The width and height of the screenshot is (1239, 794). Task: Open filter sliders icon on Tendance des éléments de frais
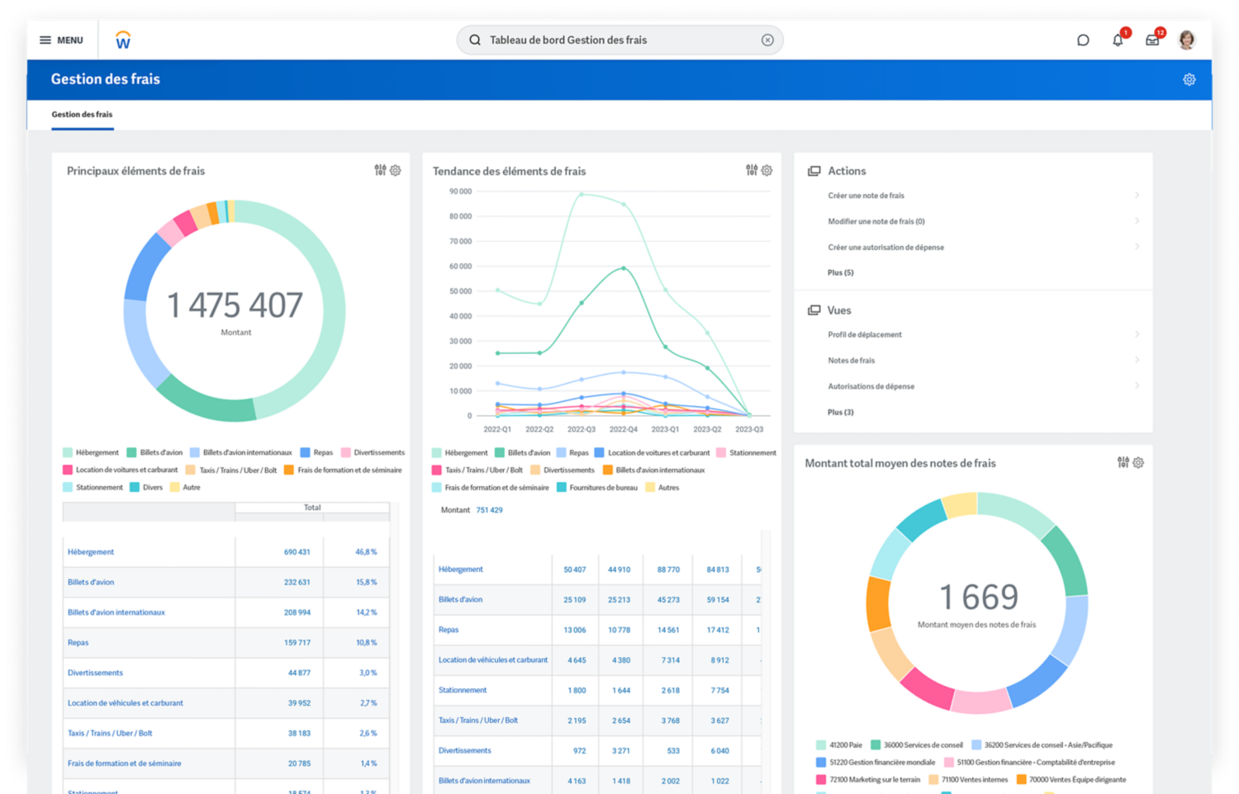pos(752,170)
